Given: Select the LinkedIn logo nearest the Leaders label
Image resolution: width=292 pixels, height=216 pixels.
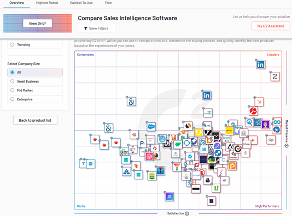Looking at the screenshot, I should (x=260, y=65).
